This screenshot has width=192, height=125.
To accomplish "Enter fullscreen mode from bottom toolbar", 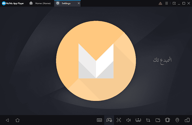I will [119, 120].
